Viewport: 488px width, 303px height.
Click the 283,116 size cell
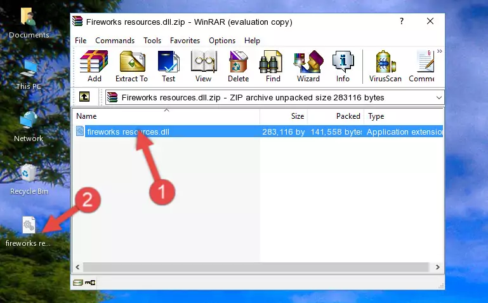tap(283, 131)
